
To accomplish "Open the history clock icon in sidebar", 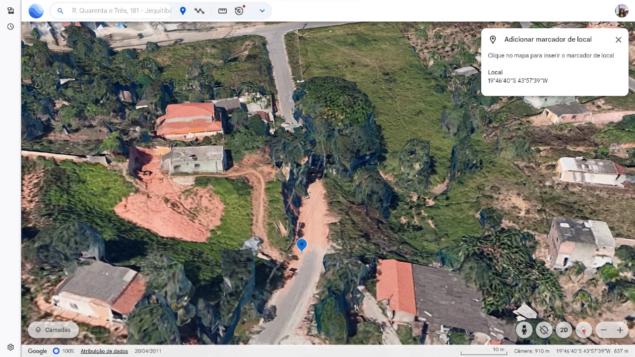I will point(10,27).
